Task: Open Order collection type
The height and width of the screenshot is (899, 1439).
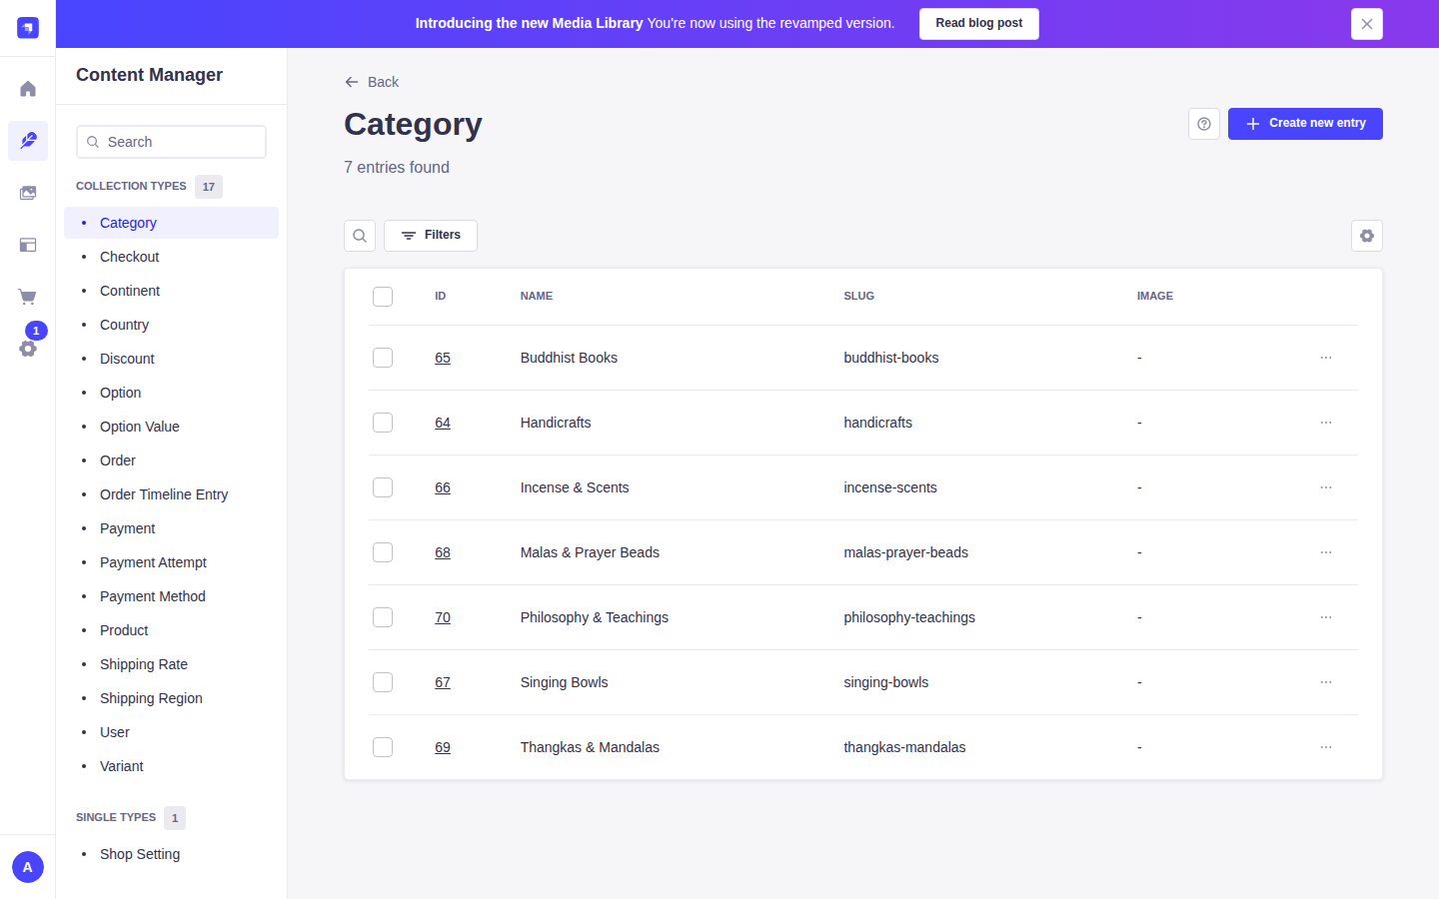Action: [x=171, y=460]
